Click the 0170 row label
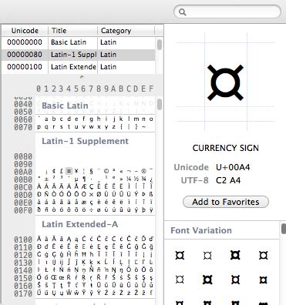Image resolution: width=286 pixels, height=305 pixels. (x=23, y=293)
